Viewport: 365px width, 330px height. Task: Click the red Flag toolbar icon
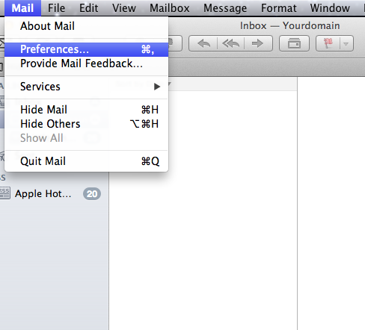tap(328, 43)
